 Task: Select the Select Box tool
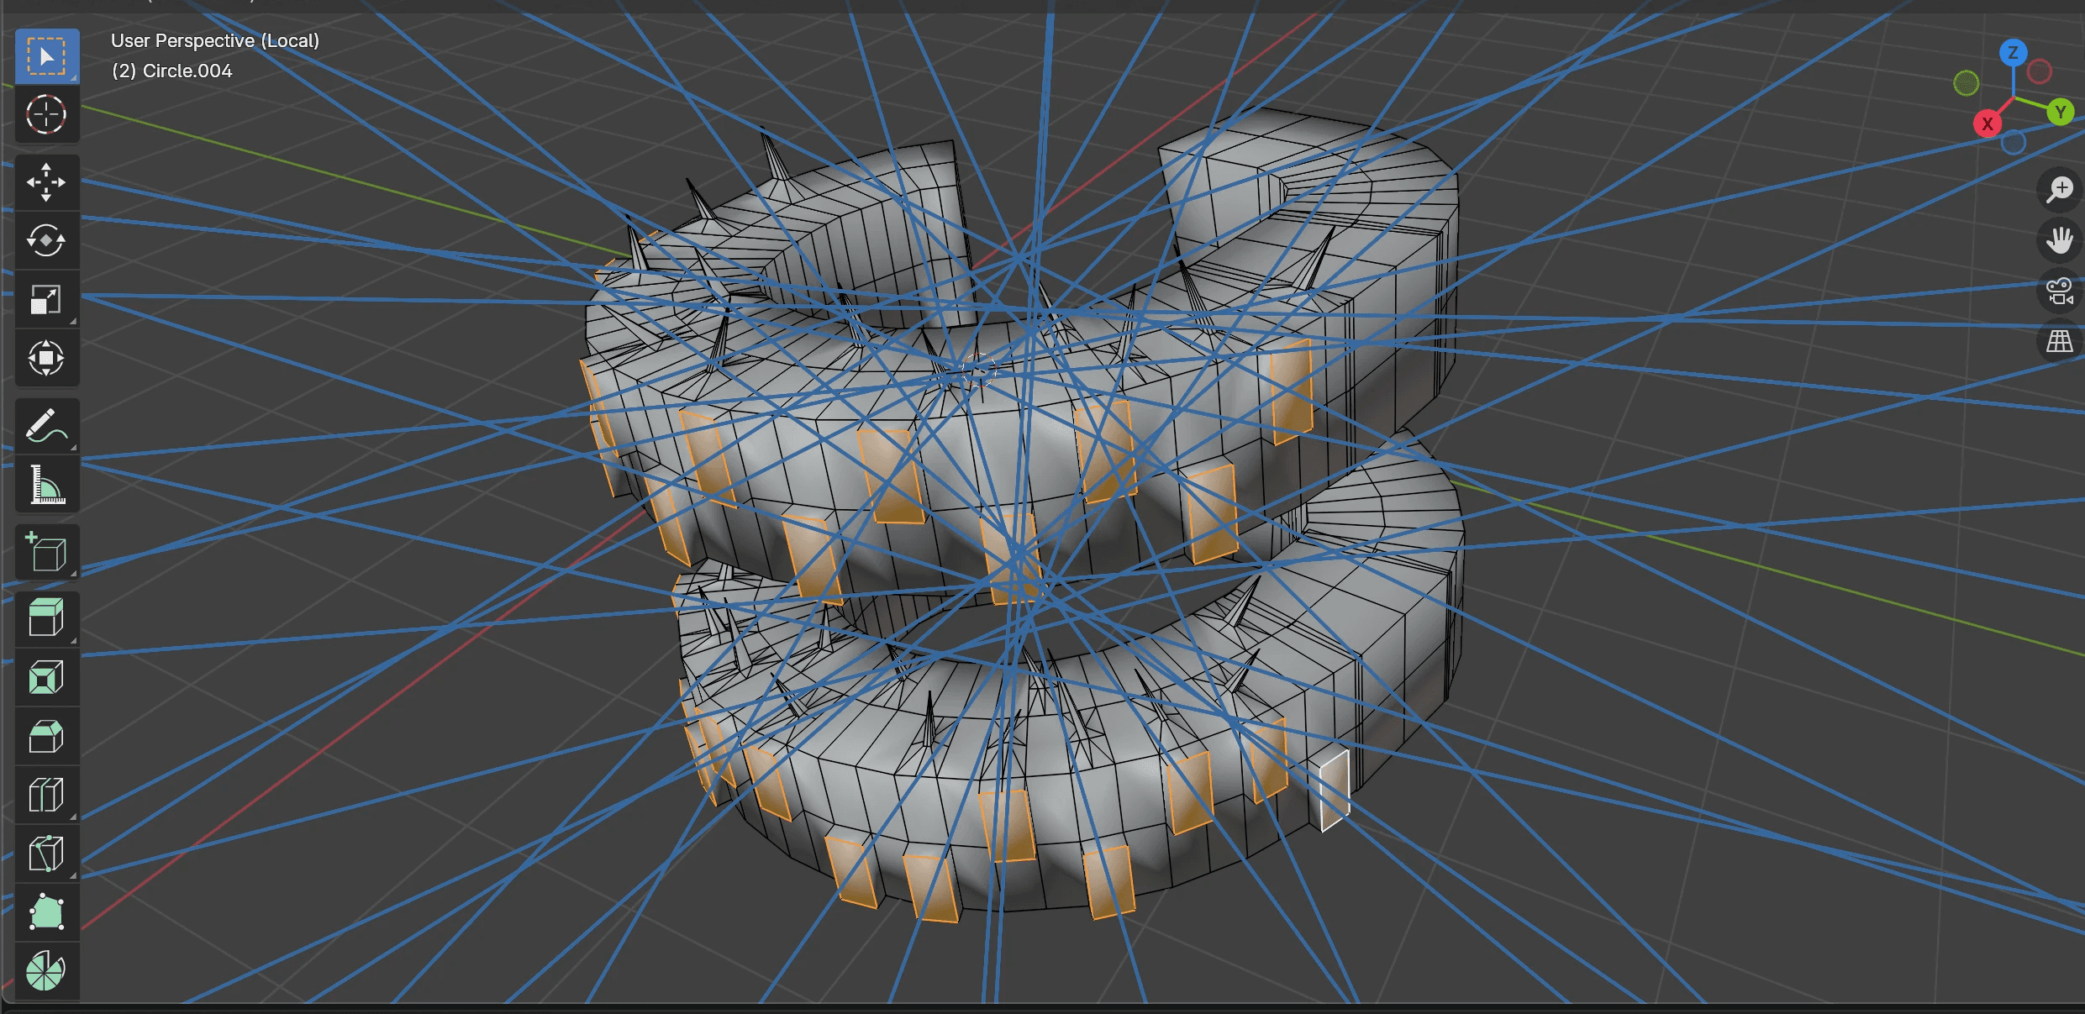(x=46, y=56)
